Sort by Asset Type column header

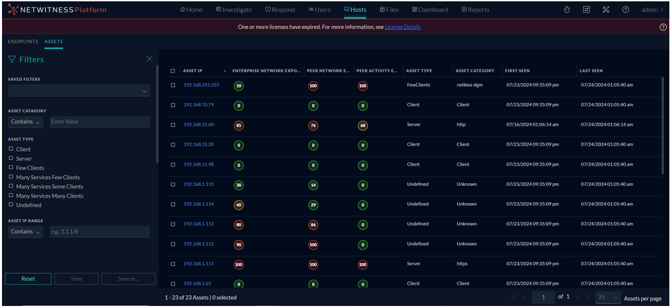pyautogui.click(x=419, y=71)
